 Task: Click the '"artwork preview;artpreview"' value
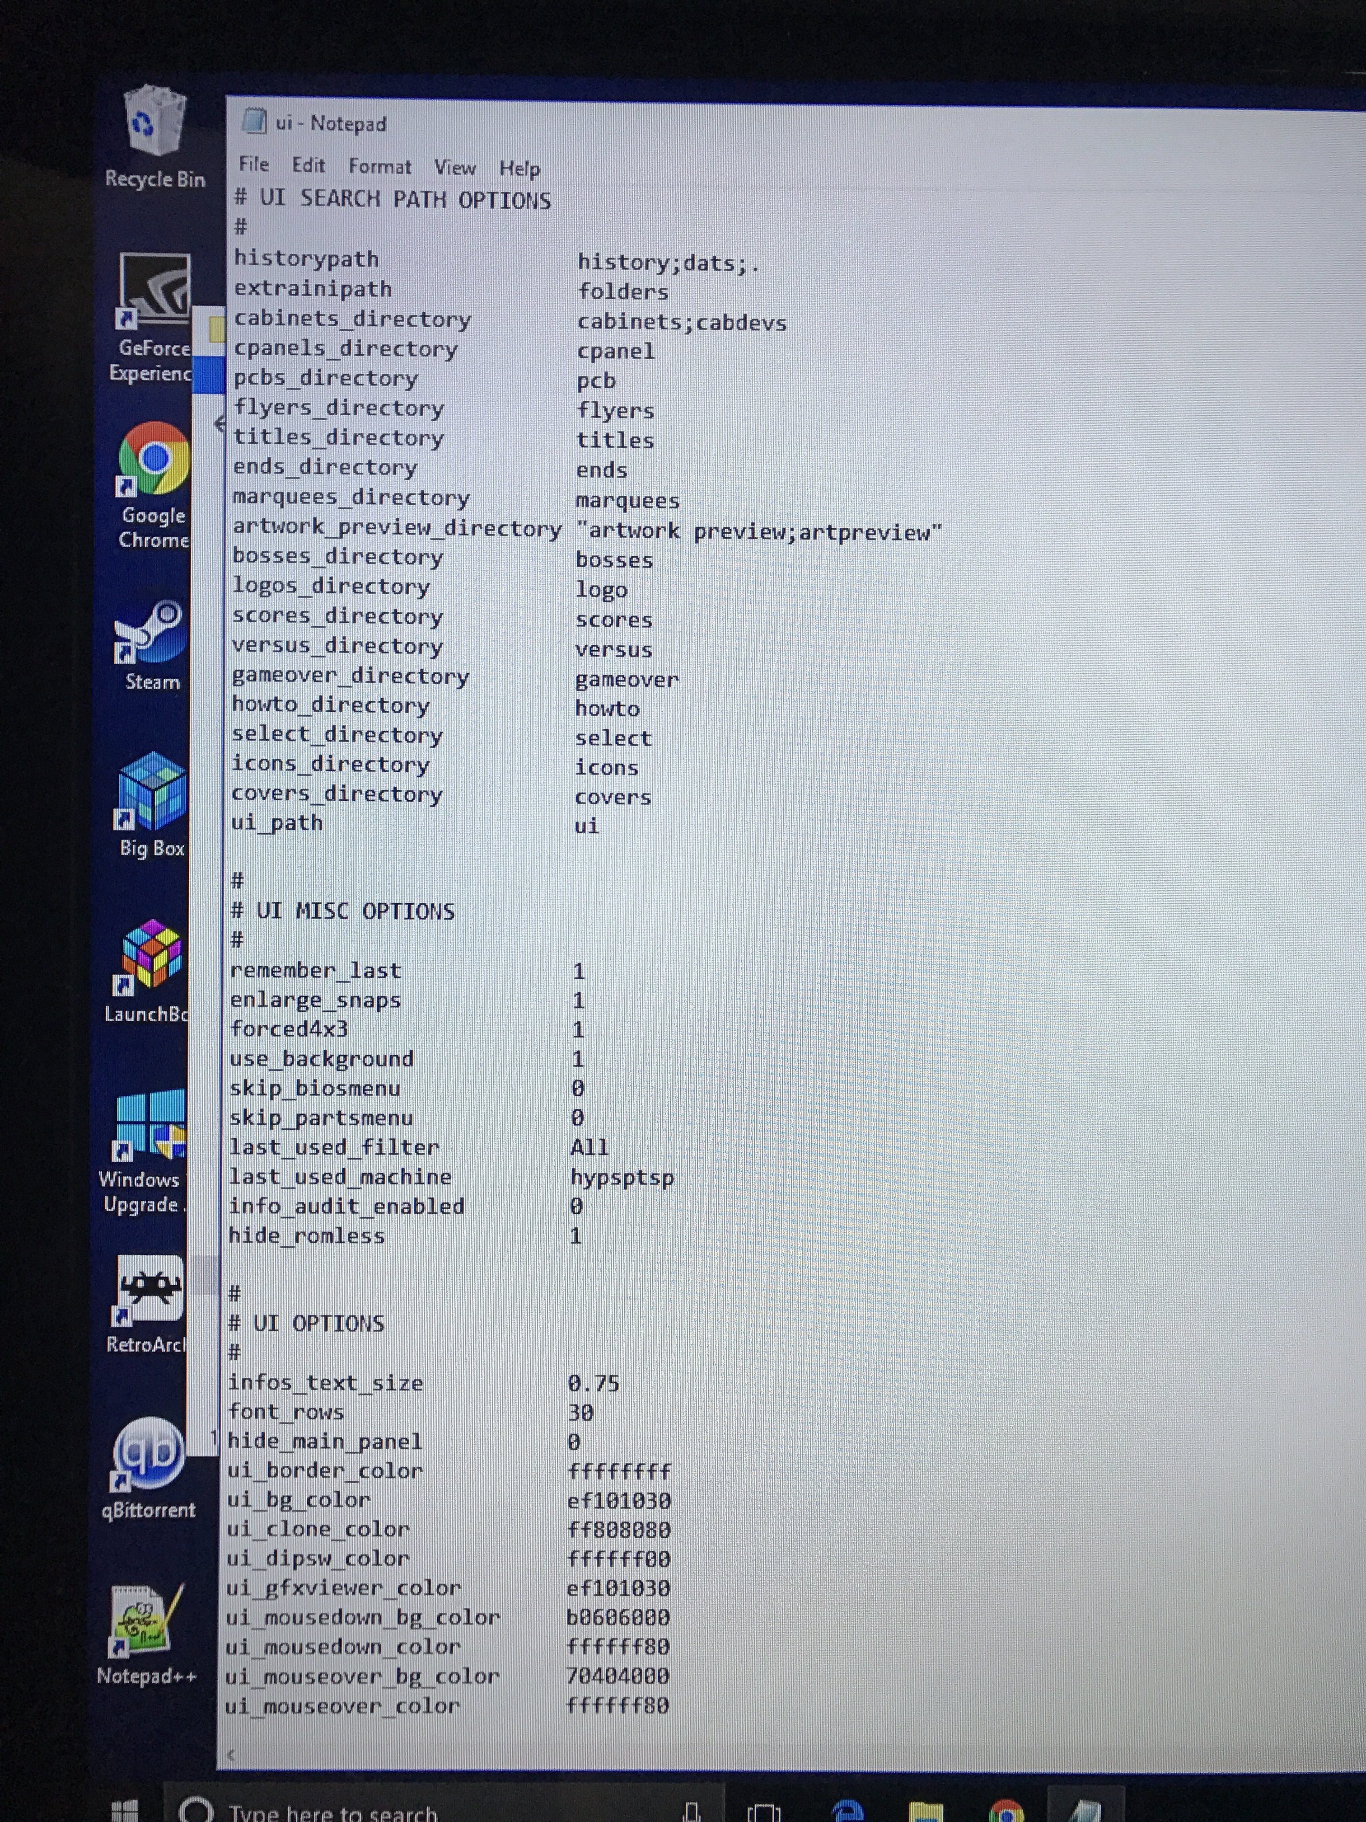click(x=758, y=531)
